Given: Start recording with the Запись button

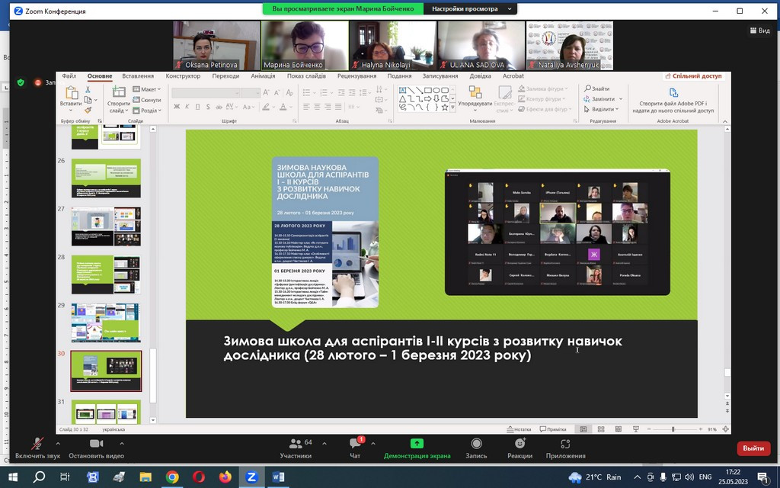Looking at the screenshot, I should click(476, 447).
